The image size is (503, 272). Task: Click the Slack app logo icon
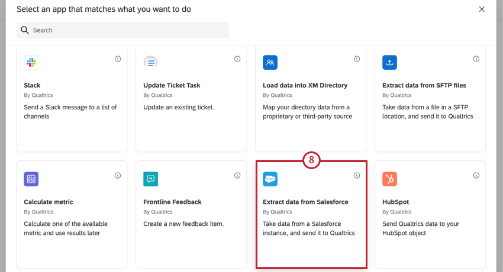(31, 63)
